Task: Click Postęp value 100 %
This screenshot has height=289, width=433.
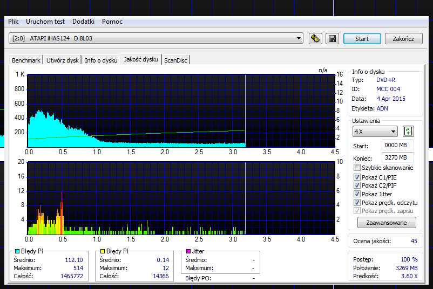Action: coord(409,259)
